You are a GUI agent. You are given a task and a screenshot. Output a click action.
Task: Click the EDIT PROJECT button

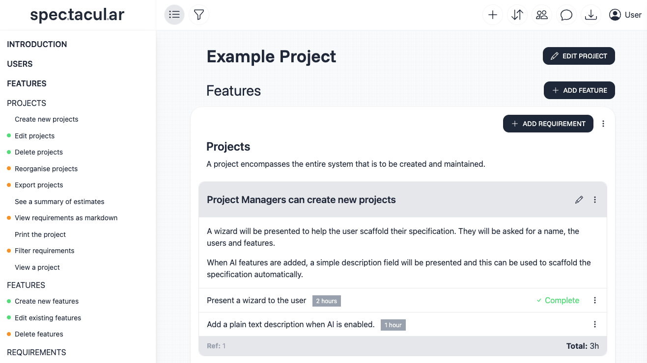pyautogui.click(x=579, y=56)
